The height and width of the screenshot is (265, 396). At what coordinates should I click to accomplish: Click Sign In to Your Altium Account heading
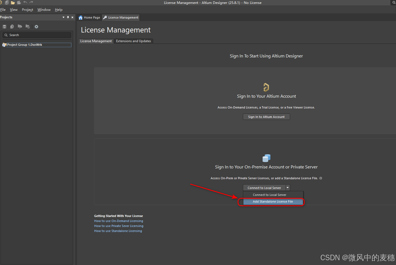click(x=267, y=96)
